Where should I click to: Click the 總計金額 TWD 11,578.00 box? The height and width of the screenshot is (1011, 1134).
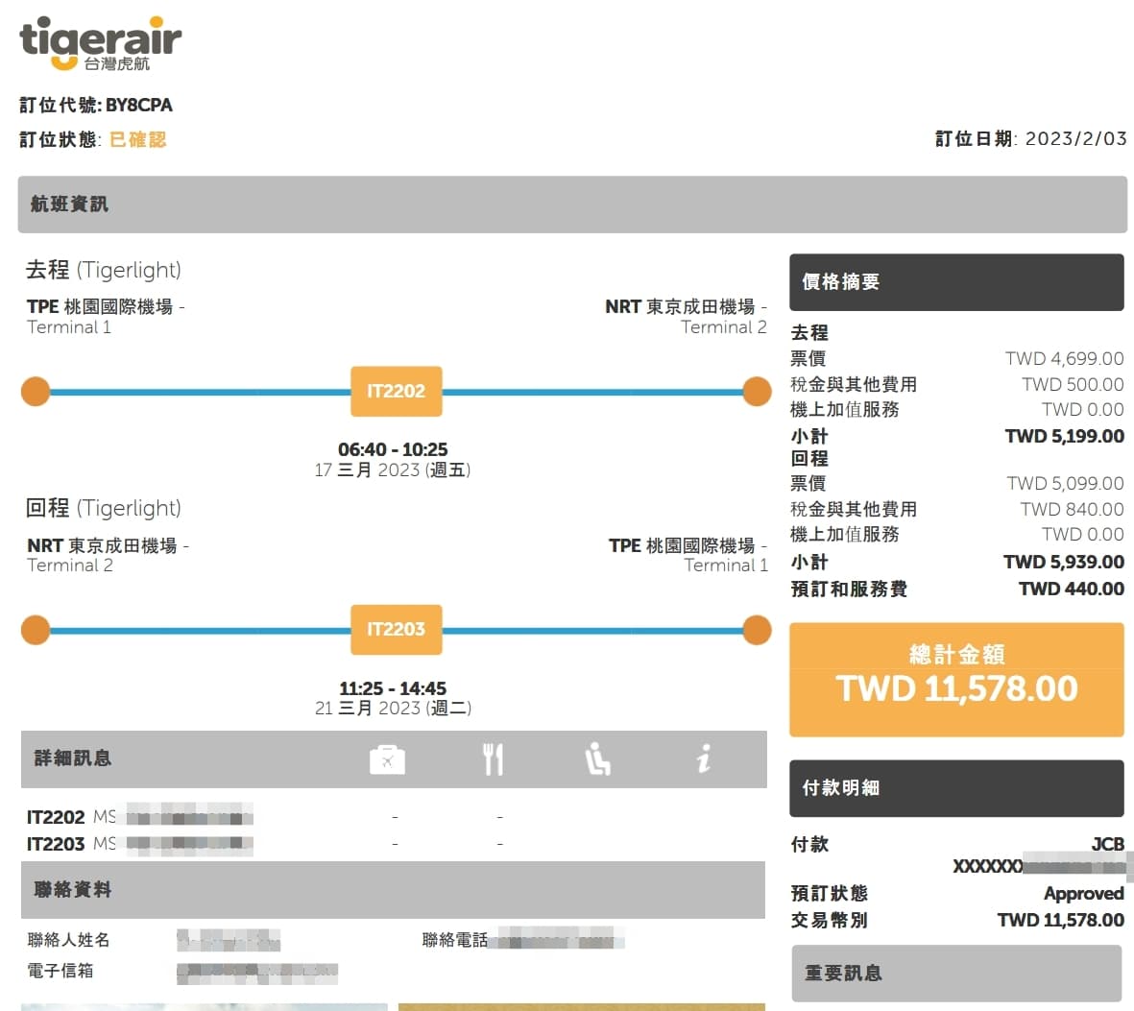956,680
